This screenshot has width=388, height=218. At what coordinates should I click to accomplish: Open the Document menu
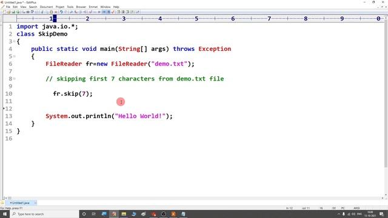(46, 7)
